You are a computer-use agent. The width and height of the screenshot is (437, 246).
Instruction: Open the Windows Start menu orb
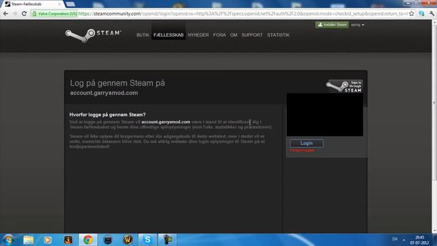8,240
